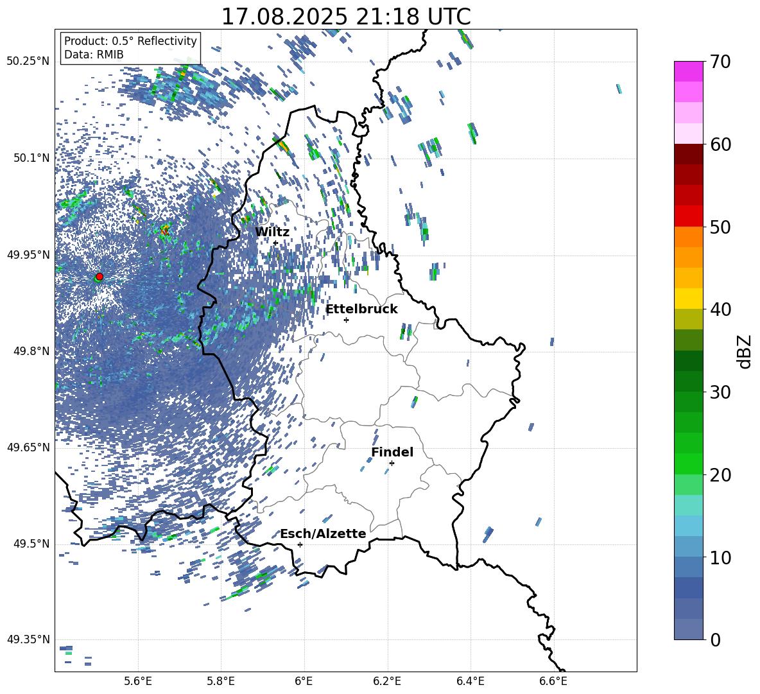
Task: Click the Findel station cross marker
Action: (392, 463)
